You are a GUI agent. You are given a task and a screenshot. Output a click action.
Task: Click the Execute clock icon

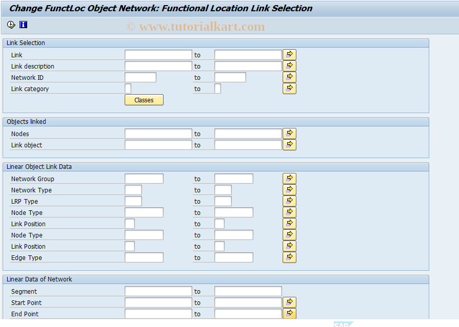point(11,25)
